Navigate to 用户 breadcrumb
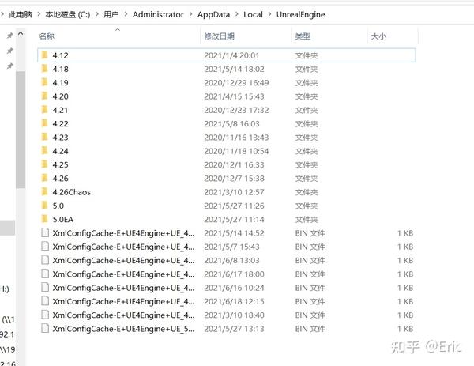This screenshot has height=366, width=474. click(x=111, y=14)
